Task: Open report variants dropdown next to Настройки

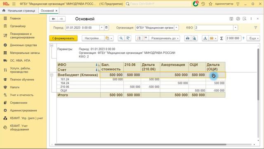Action: point(109,38)
